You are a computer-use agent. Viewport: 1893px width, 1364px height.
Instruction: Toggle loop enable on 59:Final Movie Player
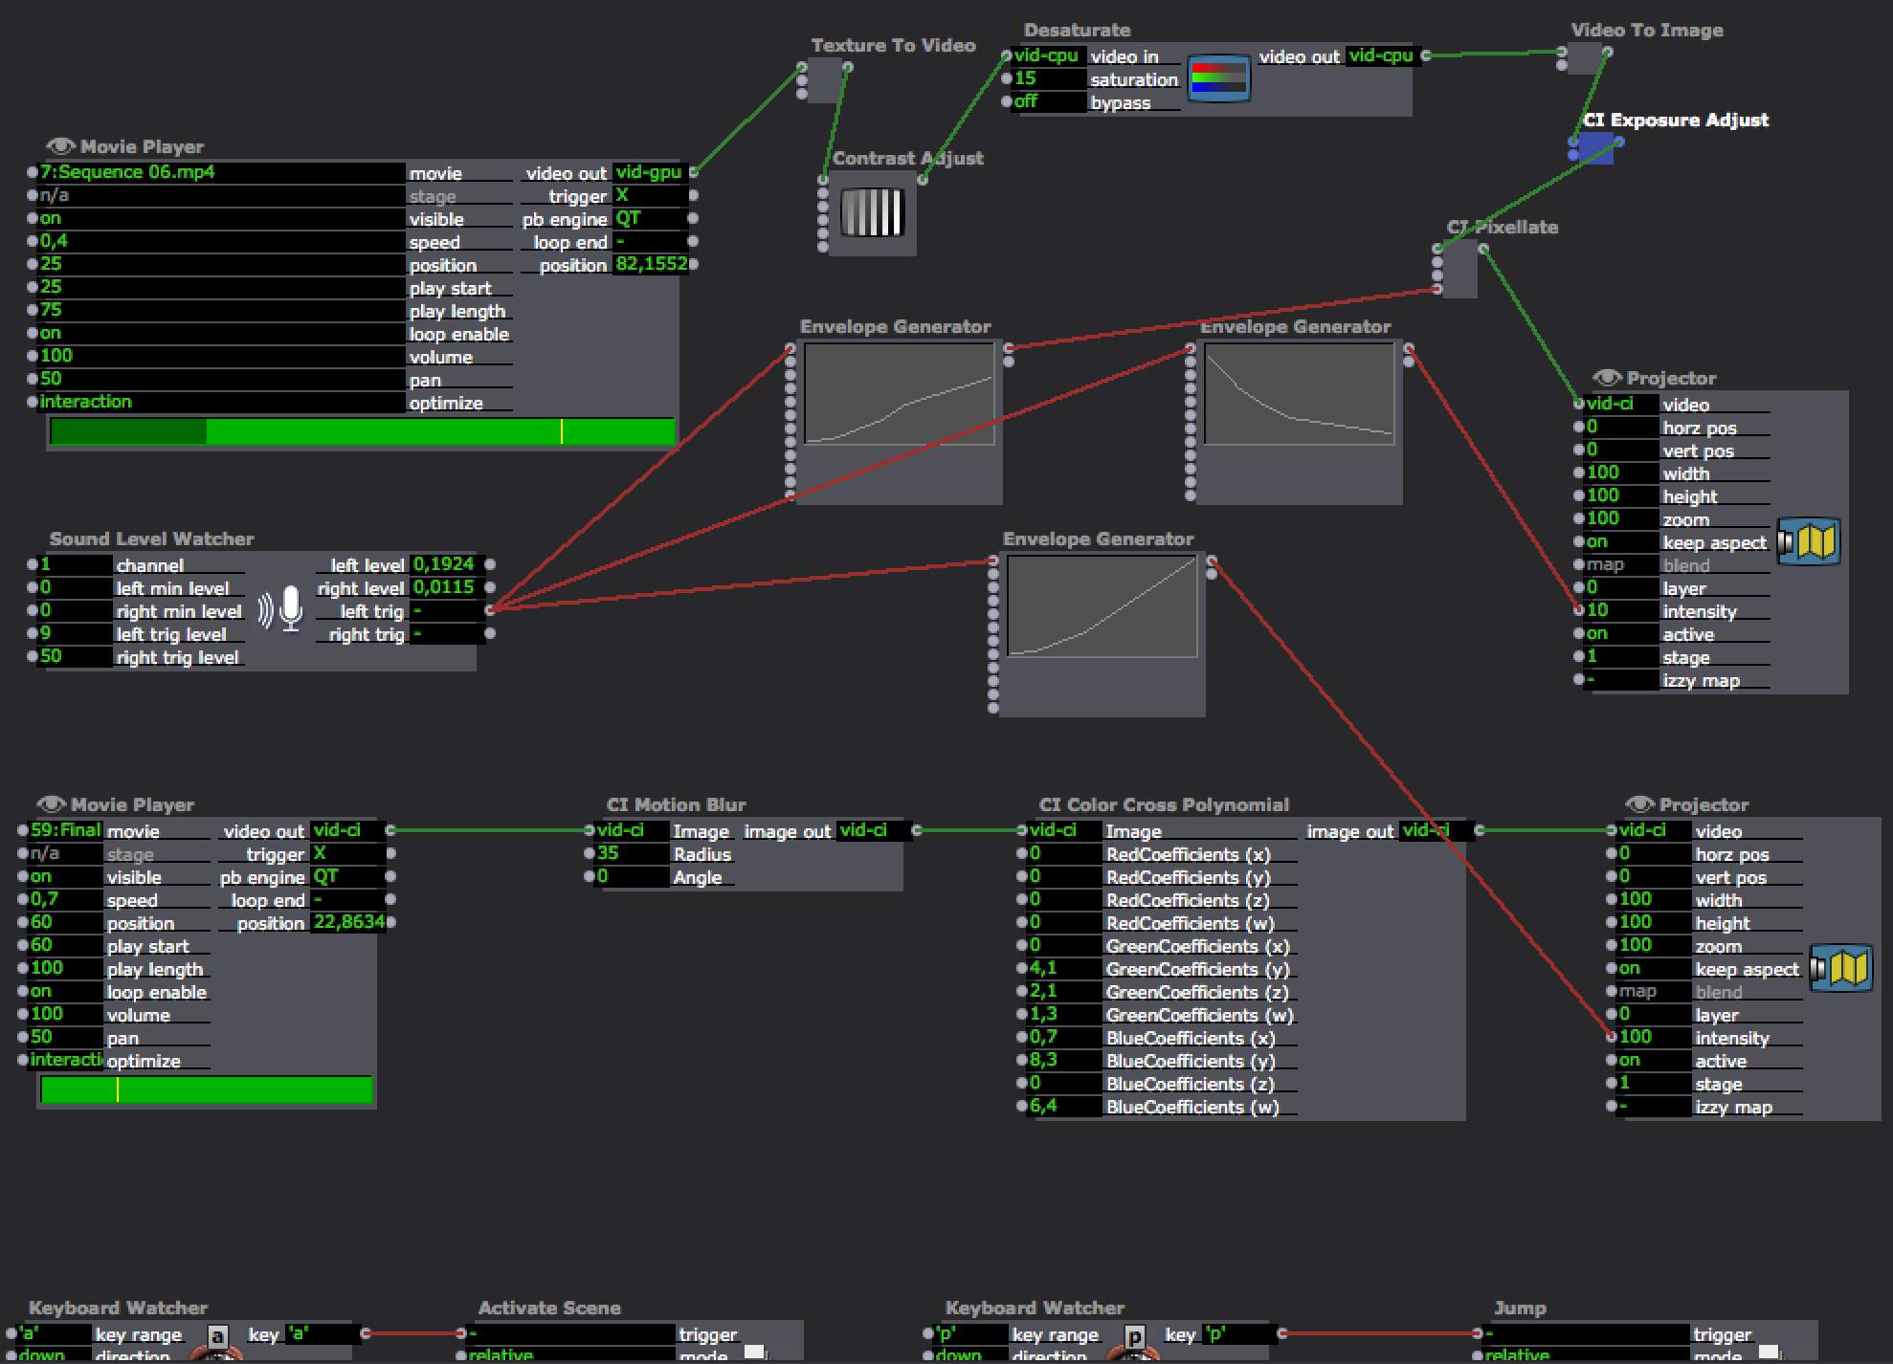[x=65, y=991]
